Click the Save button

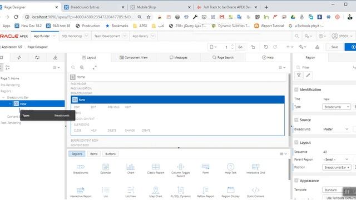334,47
